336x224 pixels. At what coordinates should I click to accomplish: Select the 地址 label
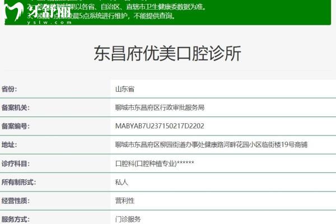(9, 145)
